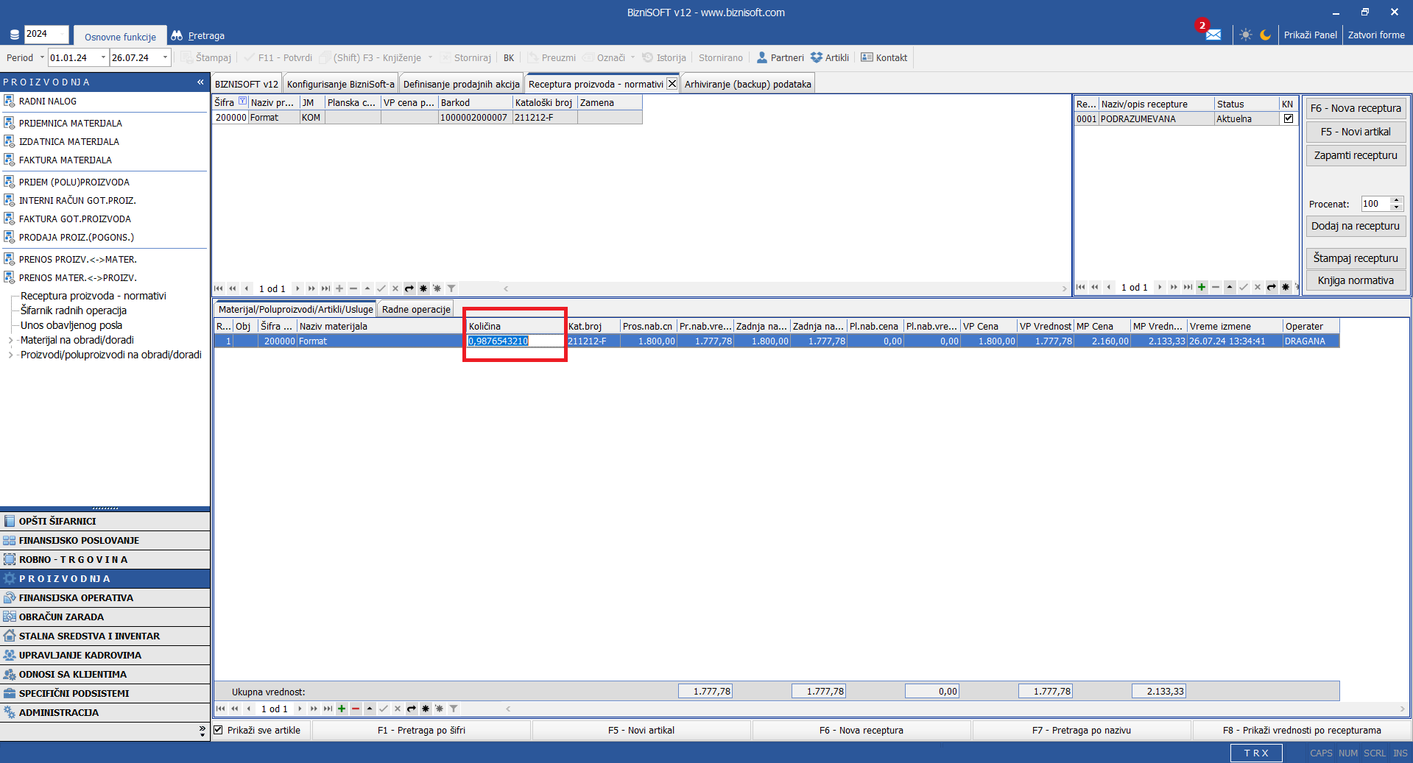The width and height of the screenshot is (1413, 763).
Task: Click the red minus delete-row icon in materials grid
Action: click(356, 709)
